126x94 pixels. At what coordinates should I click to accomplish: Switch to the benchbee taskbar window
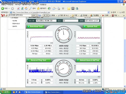point(53,92)
